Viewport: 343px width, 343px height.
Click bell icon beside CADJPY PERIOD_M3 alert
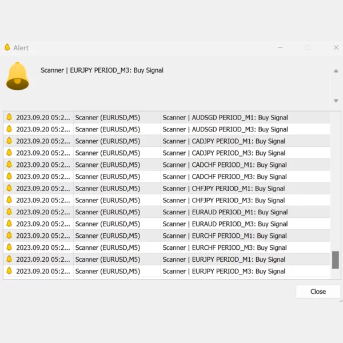[9, 153]
